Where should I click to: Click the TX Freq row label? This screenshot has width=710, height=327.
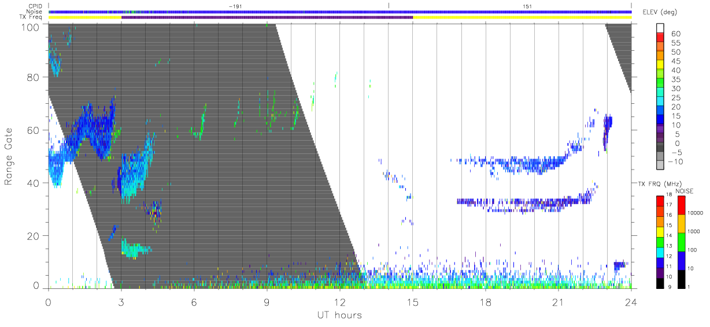(31, 17)
